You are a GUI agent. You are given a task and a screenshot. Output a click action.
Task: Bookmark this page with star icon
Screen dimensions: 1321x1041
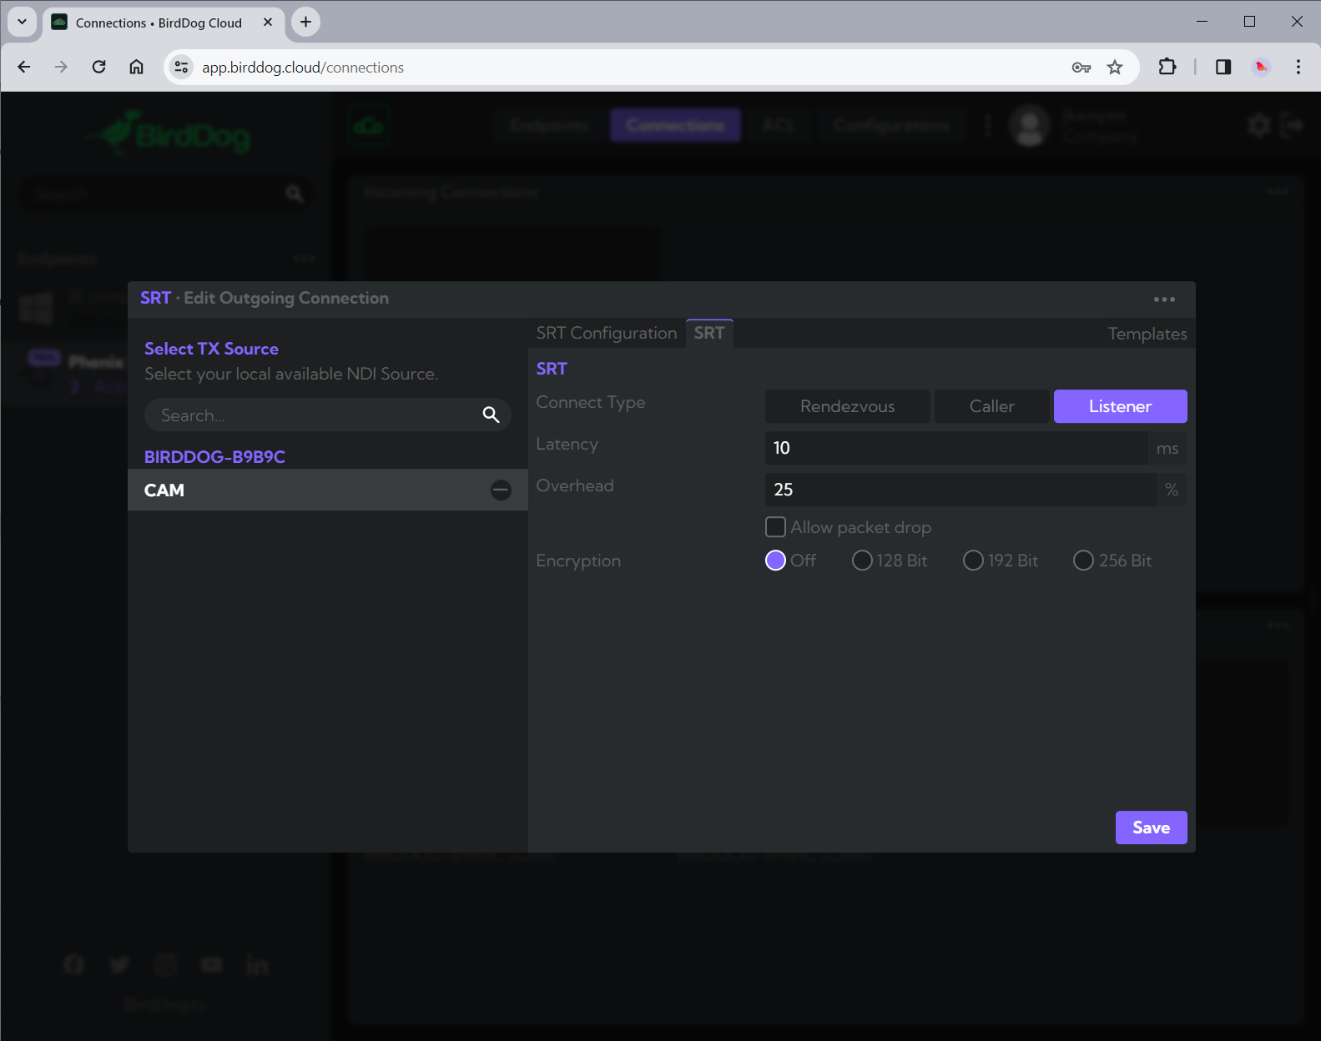tap(1115, 68)
